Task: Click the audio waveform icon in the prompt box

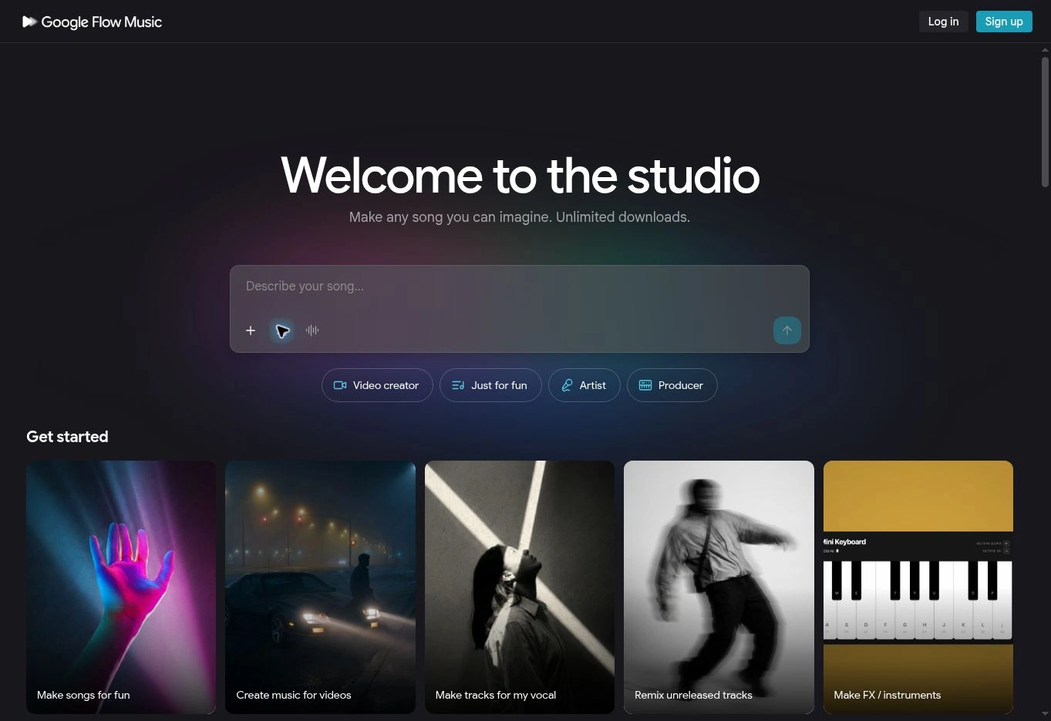Action: tap(312, 330)
